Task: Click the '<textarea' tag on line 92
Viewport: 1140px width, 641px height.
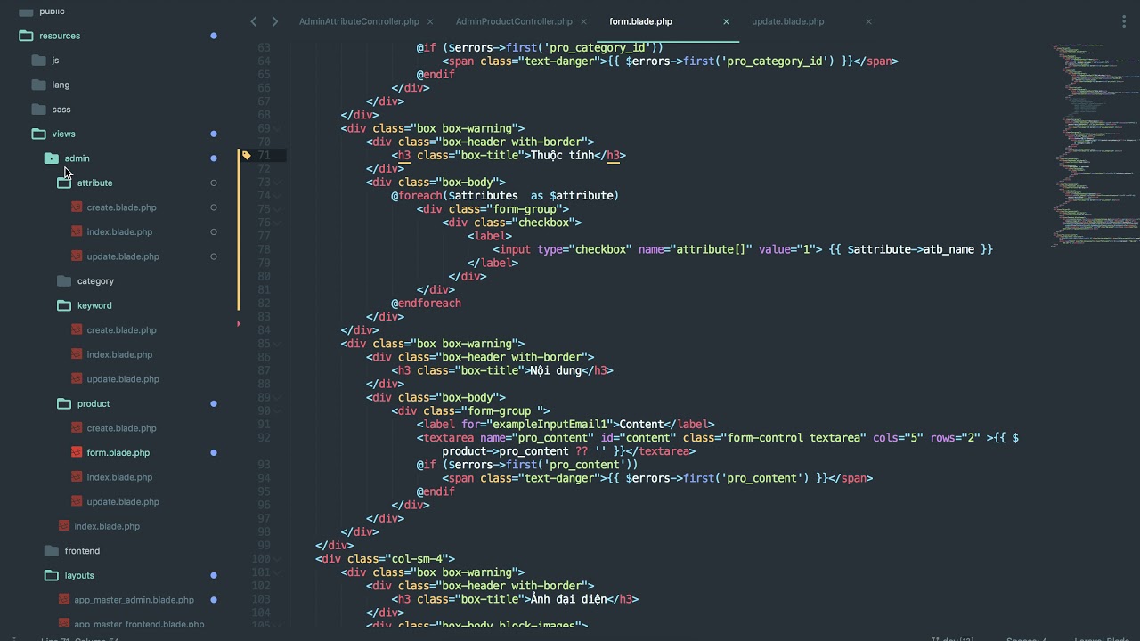Action: coord(445,438)
